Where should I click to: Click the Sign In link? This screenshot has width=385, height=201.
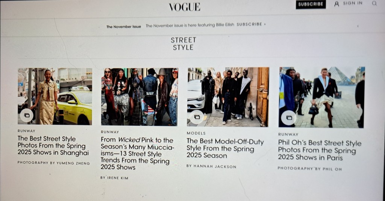(353, 3)
